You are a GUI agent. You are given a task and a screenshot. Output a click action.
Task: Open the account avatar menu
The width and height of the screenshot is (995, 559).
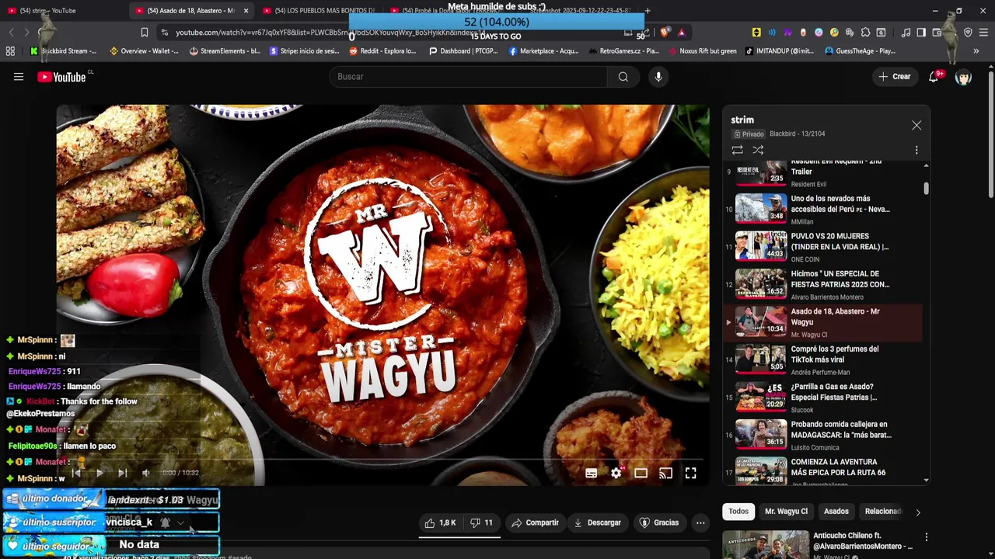tap(964, 77)
